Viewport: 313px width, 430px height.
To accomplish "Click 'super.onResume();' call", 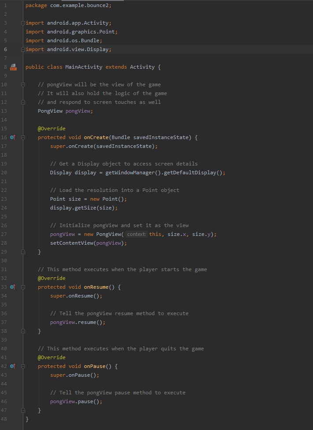I will 76,296.
